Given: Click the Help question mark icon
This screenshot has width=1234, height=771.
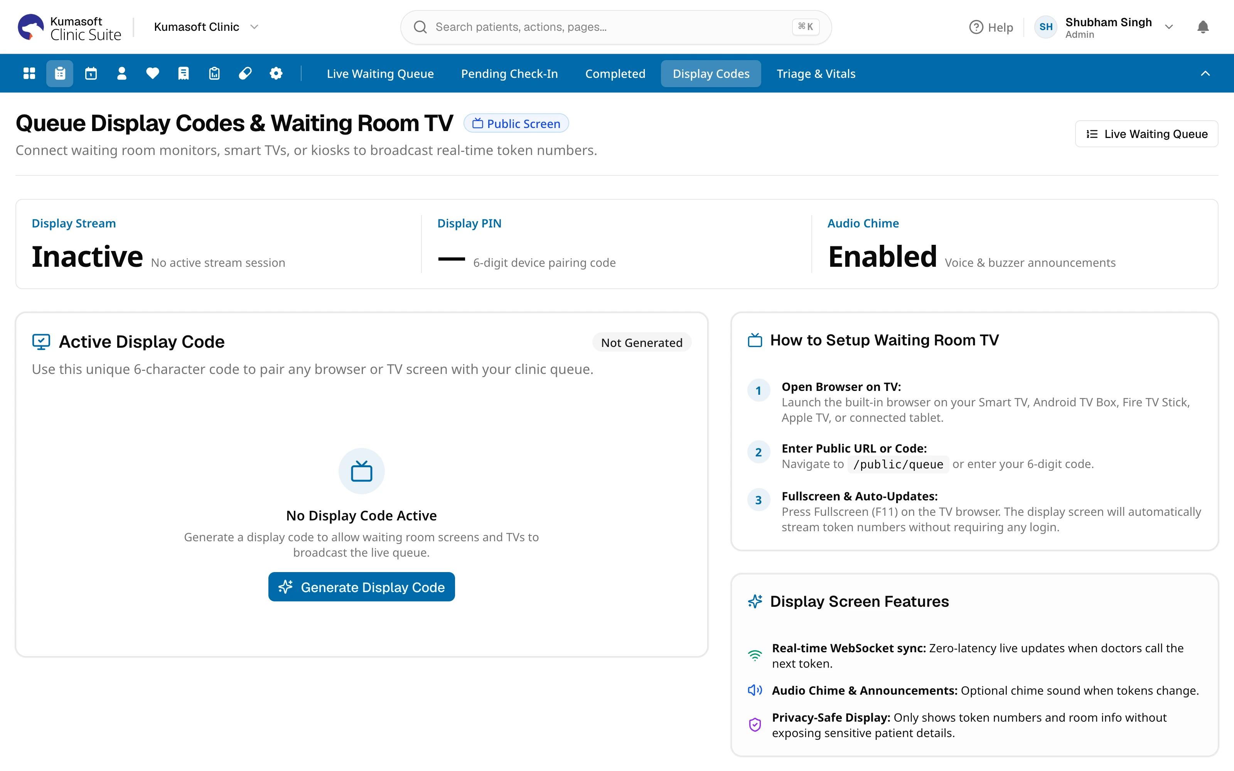Looking at the screenshot, I should [x=976, y=27].
